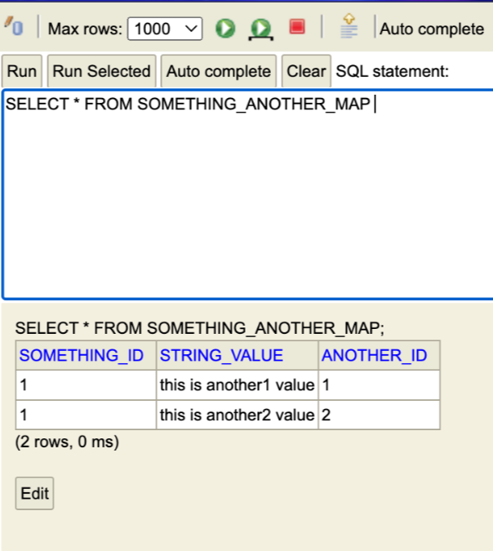This screenshot has height=551, width=493.
Task: Click the auto commit pencil icon
Action: point(14,26)
